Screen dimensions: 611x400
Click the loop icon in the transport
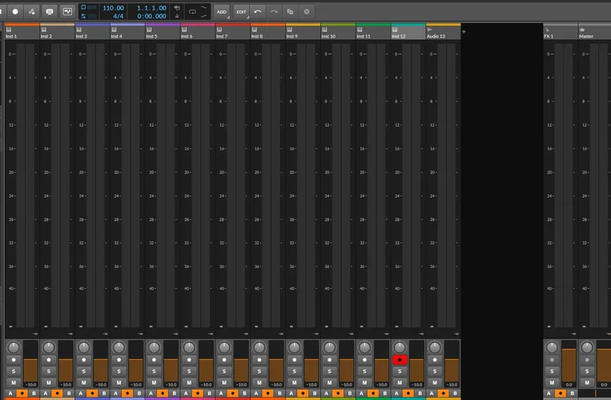coord(192,12)
